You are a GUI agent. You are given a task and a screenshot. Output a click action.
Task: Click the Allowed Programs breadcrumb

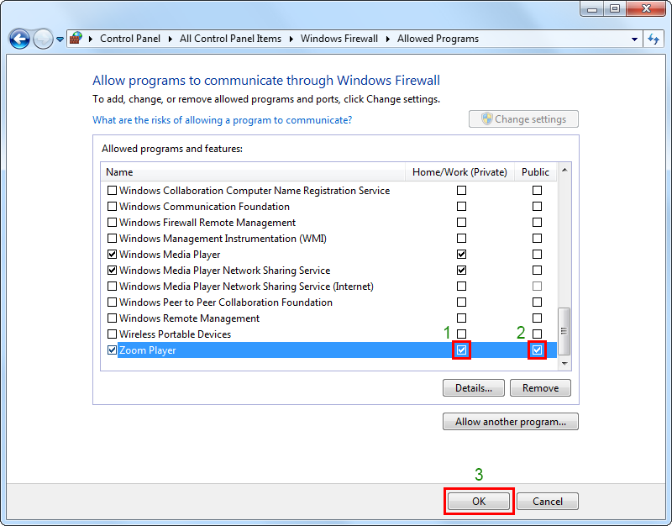tap(438, 39)
